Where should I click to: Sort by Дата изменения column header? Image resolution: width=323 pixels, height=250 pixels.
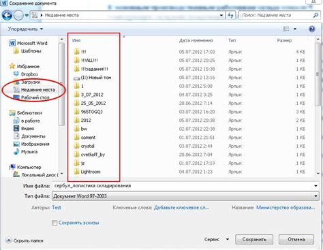(196, 40)
